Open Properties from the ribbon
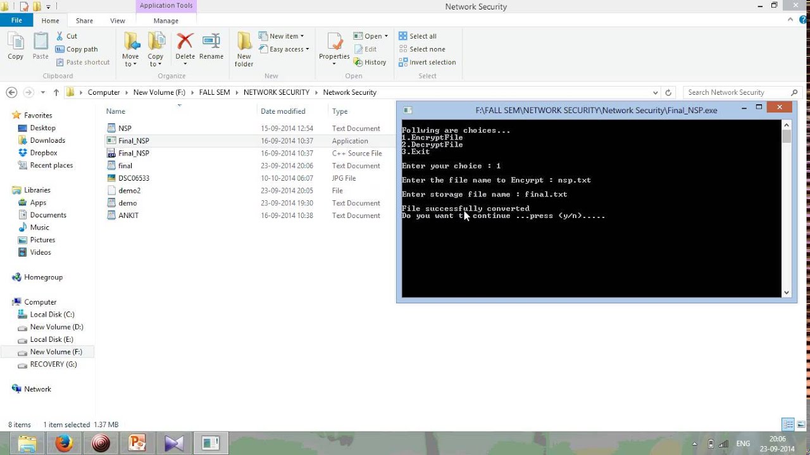The width and height of the screenshot is (810, 455). 334,49
